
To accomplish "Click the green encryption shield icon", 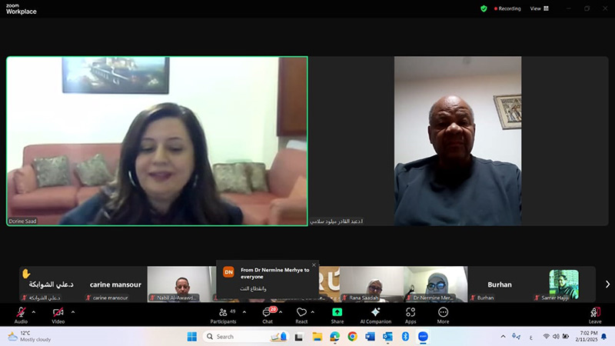I will 484,8.
